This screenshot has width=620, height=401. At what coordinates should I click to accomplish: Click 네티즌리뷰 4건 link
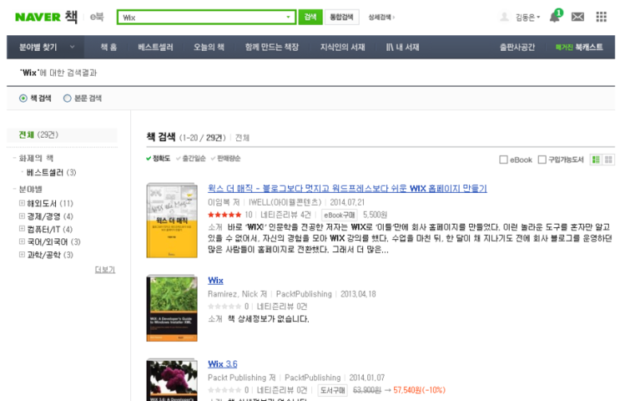(x=285, y=215)
